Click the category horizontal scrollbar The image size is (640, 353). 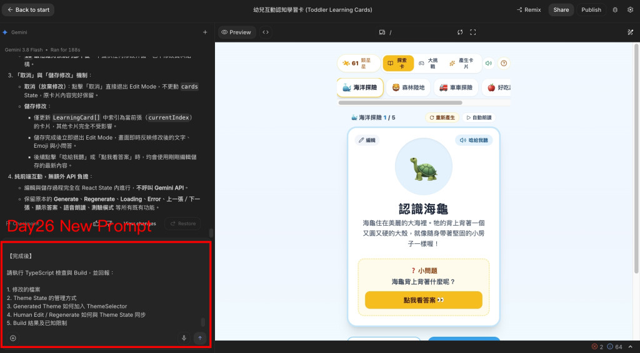pos(401,103)
